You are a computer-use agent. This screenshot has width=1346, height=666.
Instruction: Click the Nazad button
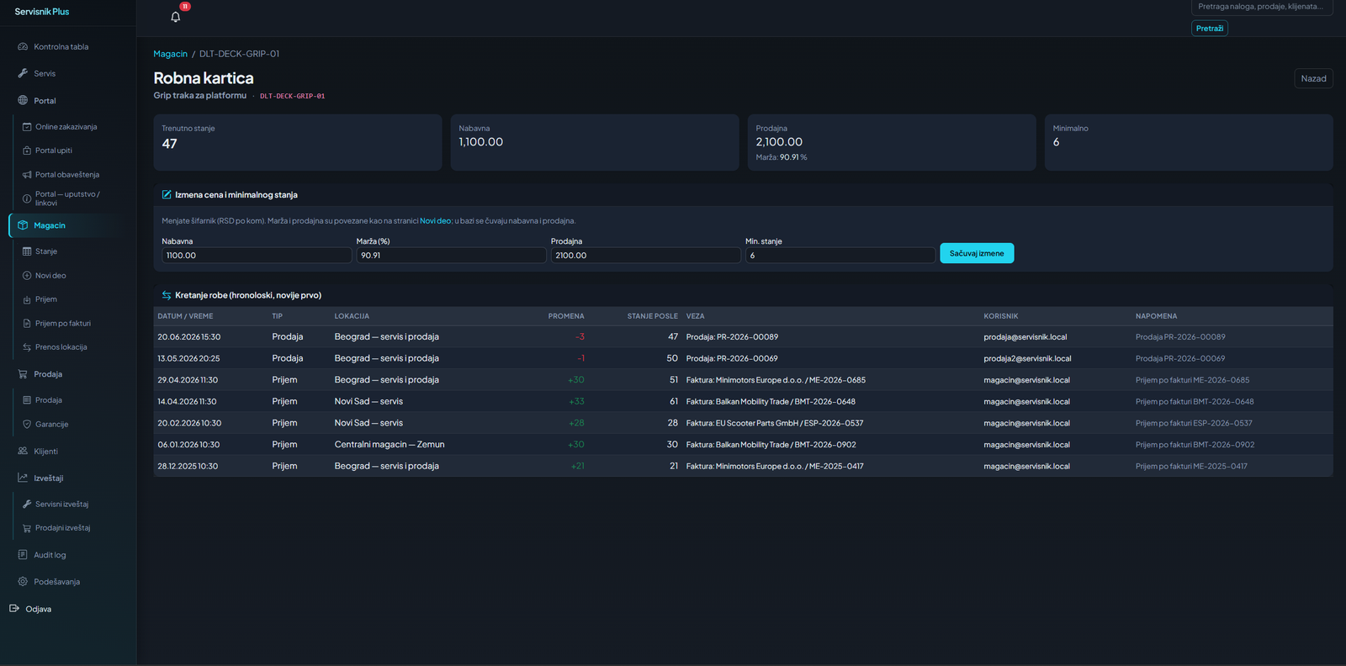click(x=1313, y=79)
